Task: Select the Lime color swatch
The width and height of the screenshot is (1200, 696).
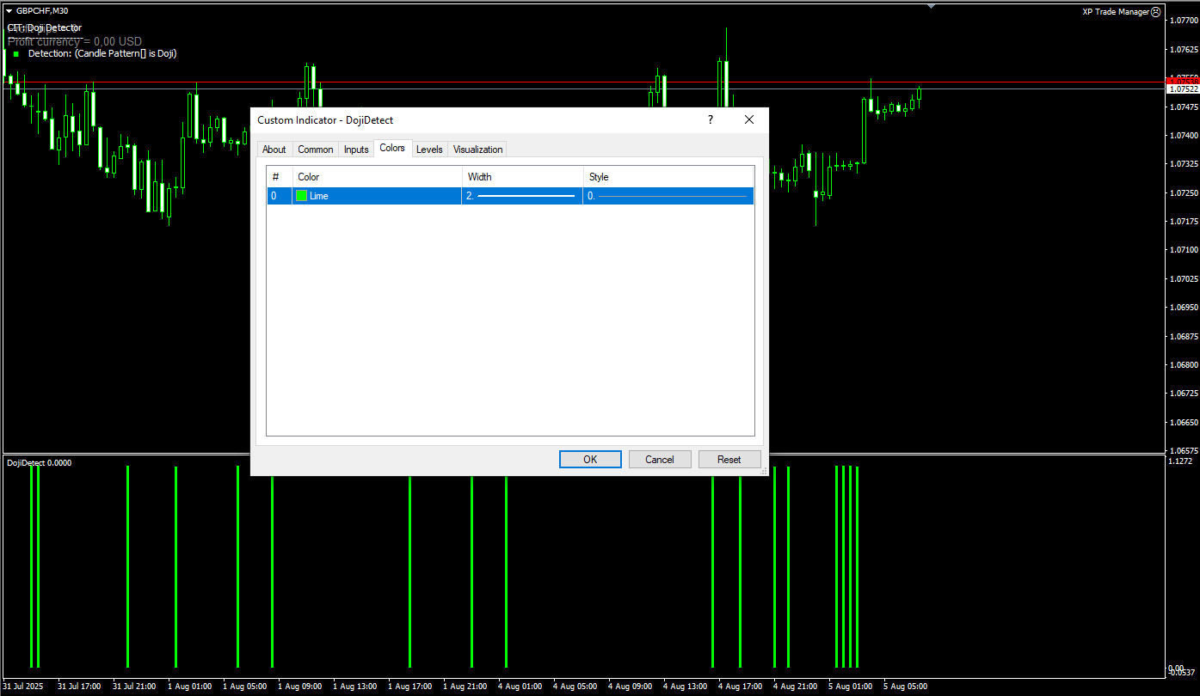Action: [301, 195]
